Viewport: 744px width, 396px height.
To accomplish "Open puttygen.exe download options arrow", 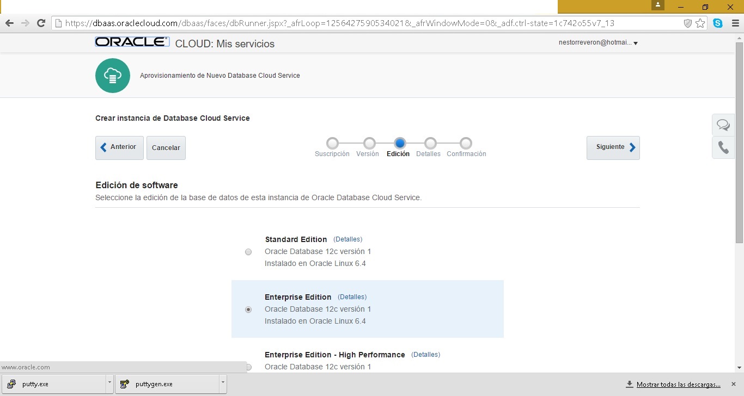I will tap(223, 383).
